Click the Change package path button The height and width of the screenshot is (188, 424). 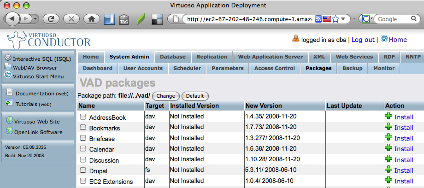click(165, 96)
